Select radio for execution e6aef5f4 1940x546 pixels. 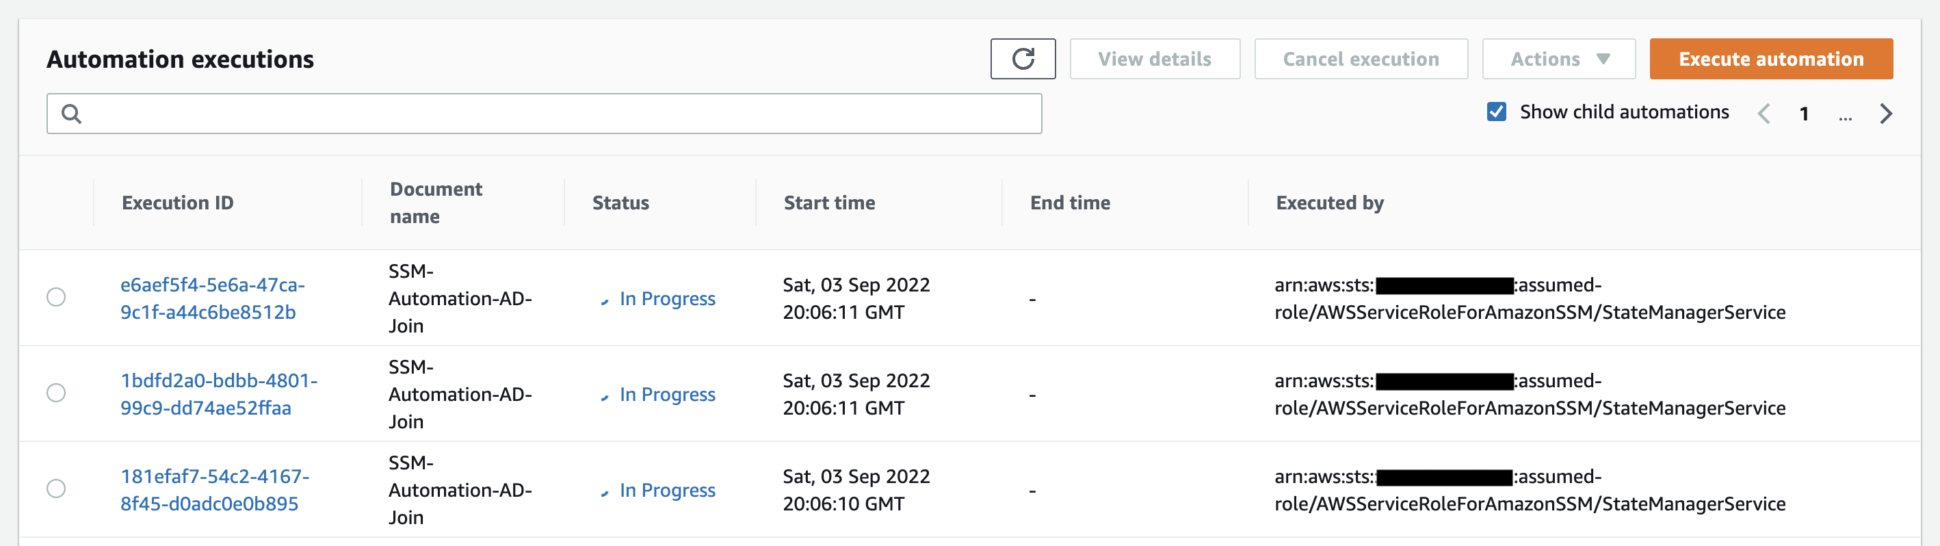pyautogui.click(x=57, y=298)
